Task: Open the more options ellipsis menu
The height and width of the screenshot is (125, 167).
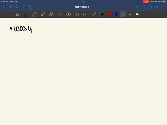Action: coord(164,7)
